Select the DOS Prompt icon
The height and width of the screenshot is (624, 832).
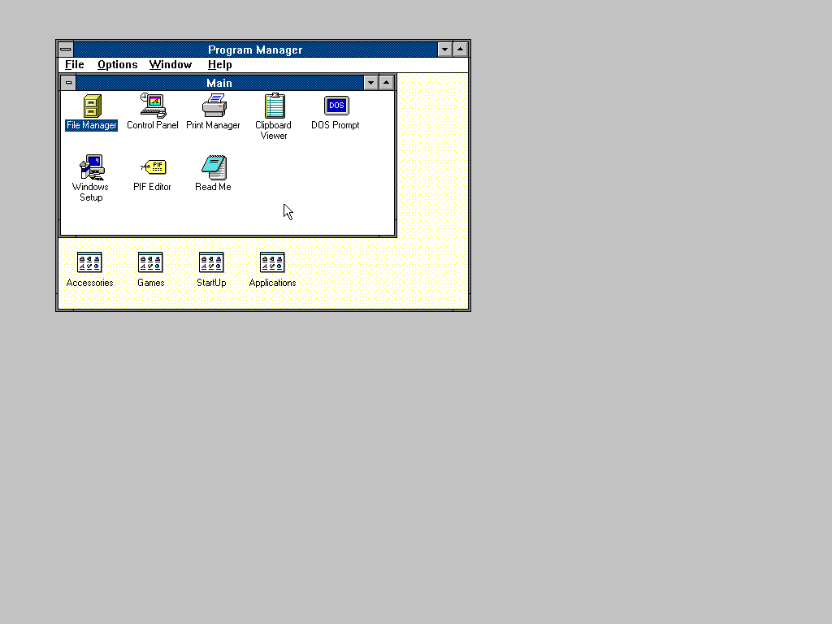[x=336, y=106]
